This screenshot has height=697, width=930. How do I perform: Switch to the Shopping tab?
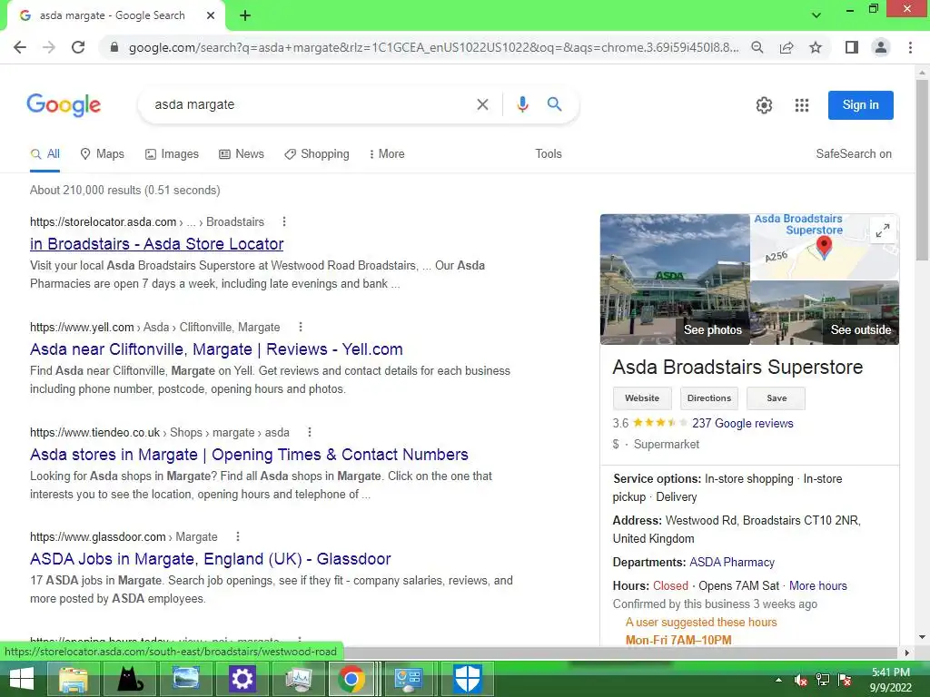click(317, 154)
